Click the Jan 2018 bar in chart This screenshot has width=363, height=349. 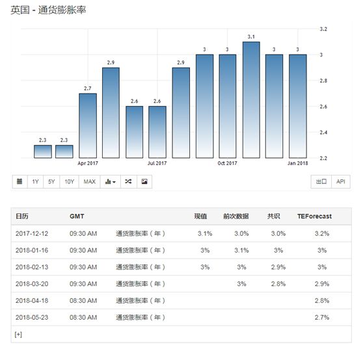298,107
